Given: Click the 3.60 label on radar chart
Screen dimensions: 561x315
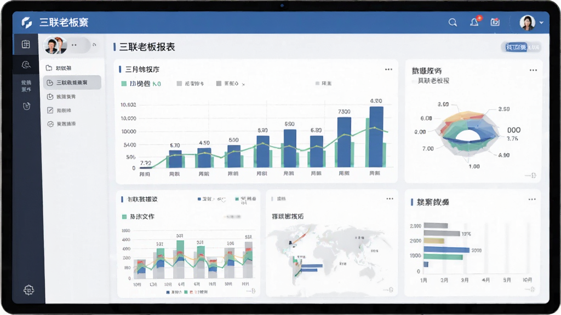Looking at the screenshot, I should (x=504, y=109).
